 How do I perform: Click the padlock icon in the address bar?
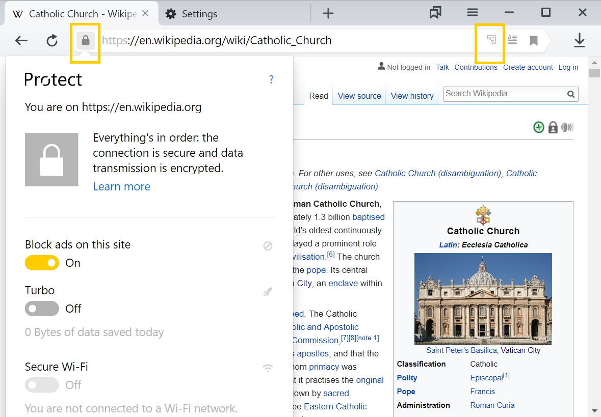pyautogui.click(x=86, y=40)
